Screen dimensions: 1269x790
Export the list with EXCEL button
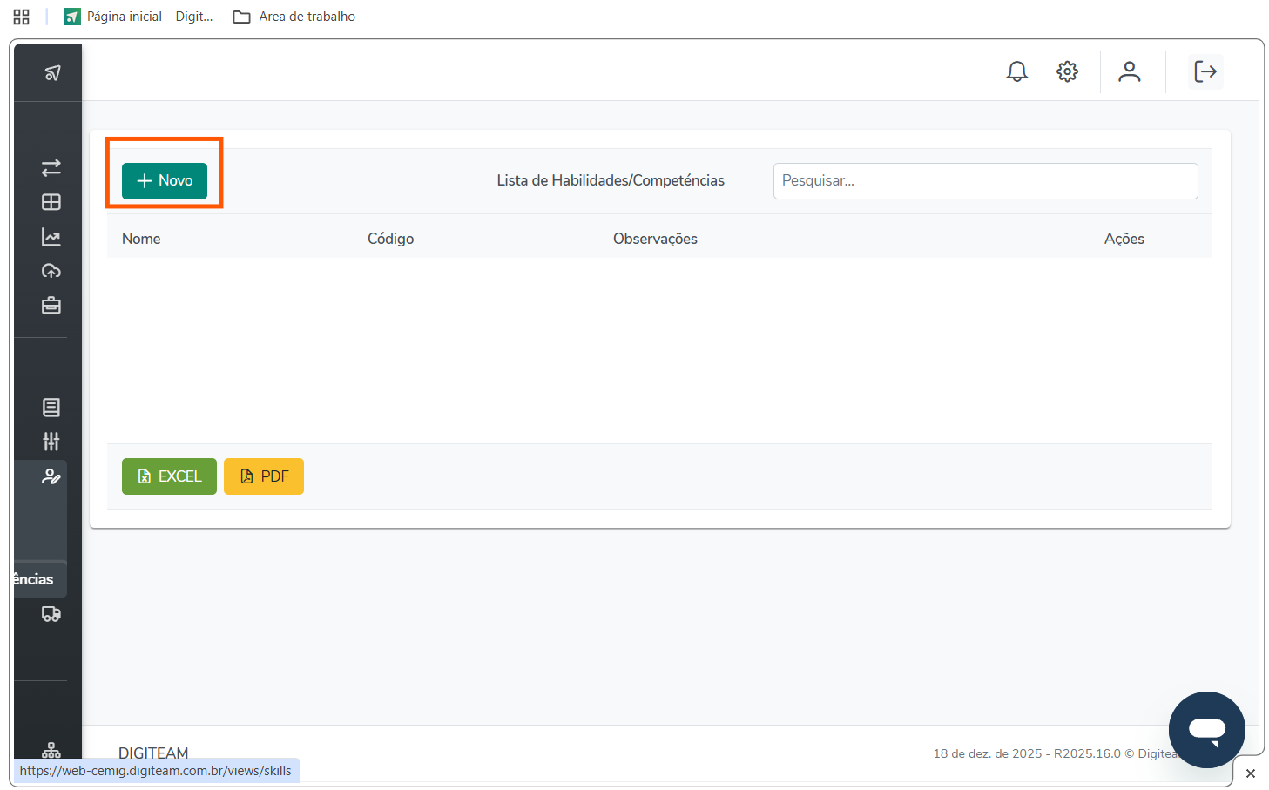(x=169, y=476)
